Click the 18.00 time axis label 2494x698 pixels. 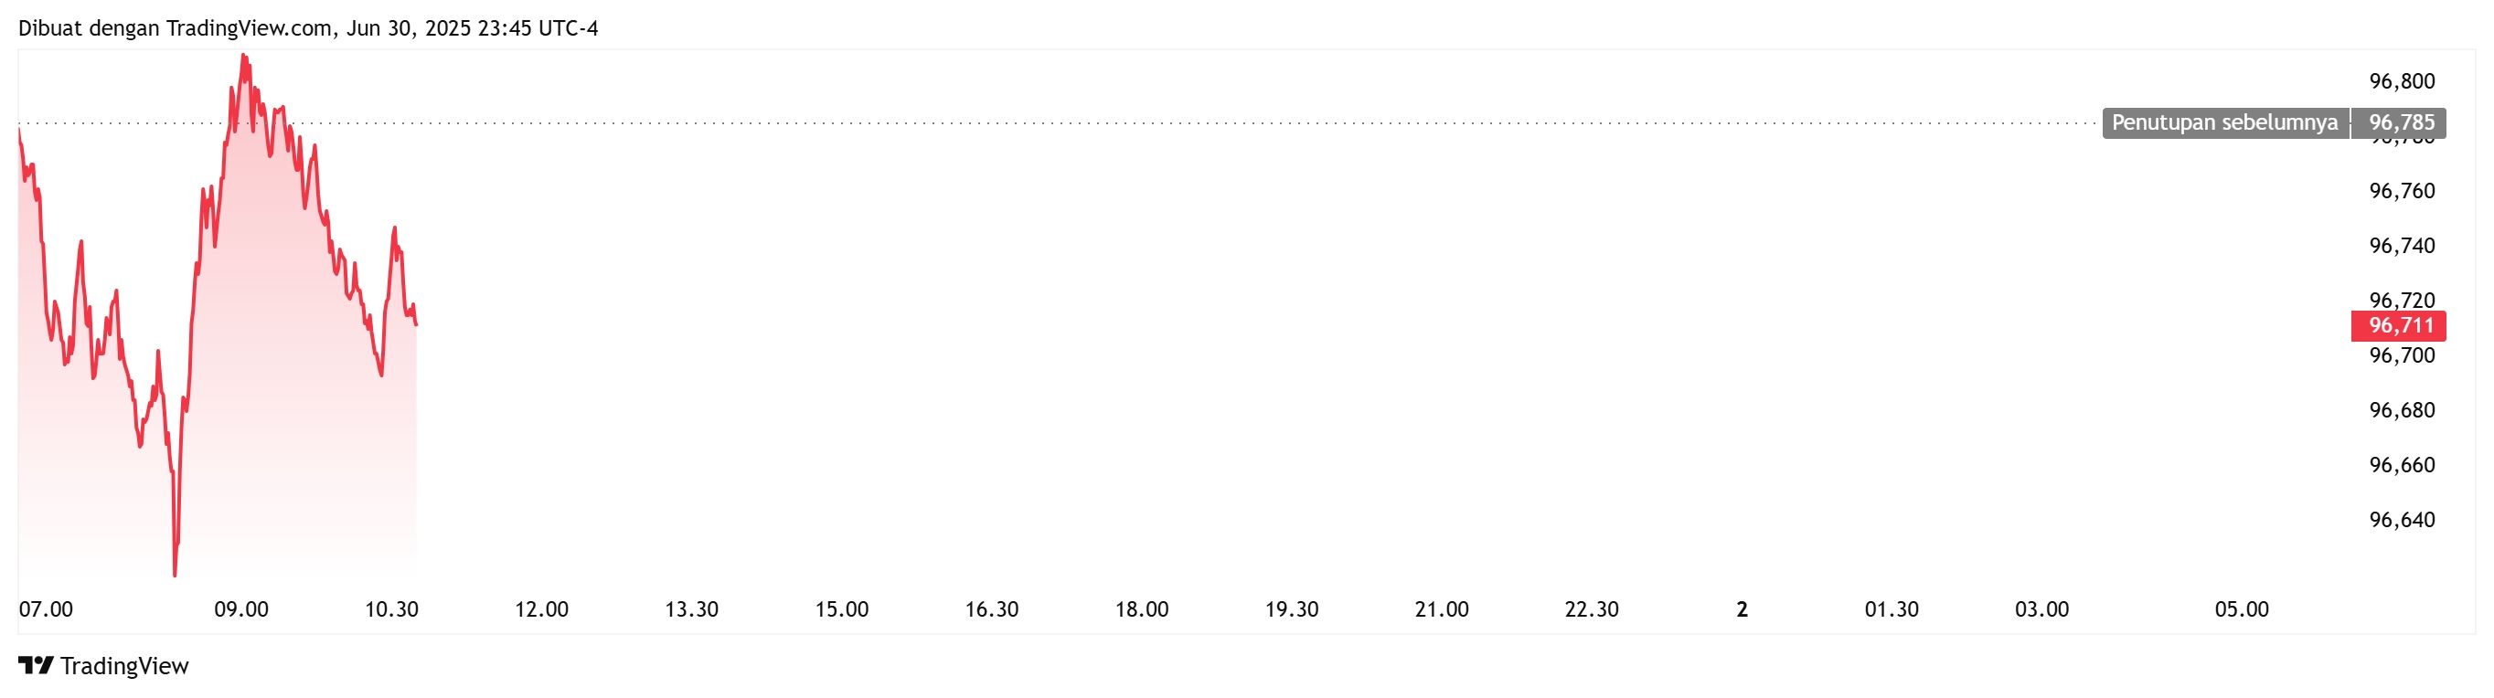[1142, 610]
